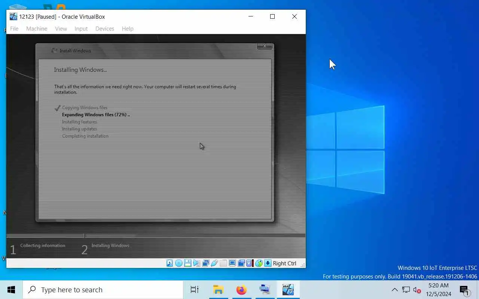Open the Devices menu
Viewport: 479px width, 299px height.
click(105, 28)
